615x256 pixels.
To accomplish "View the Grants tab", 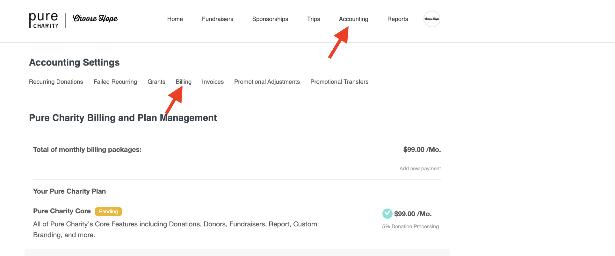I will [x=156, y=82].
